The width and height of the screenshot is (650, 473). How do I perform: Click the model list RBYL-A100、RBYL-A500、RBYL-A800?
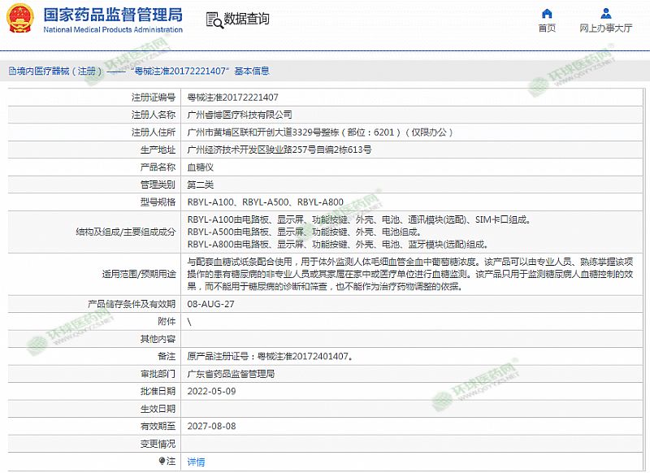pyautogui.click(x=265, y=202)
